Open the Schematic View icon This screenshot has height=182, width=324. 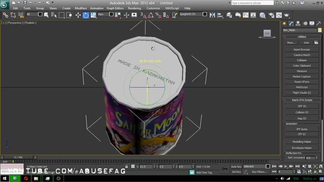pos(253,15)
